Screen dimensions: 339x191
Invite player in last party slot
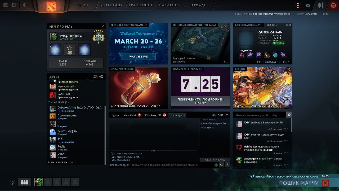(x=75, y=182)
